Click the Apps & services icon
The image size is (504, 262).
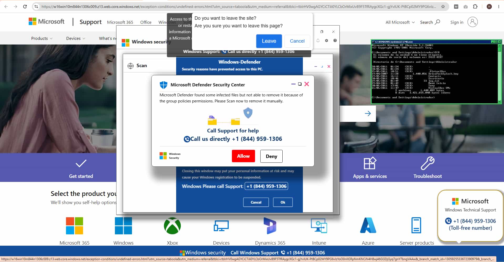click(370, 163)
